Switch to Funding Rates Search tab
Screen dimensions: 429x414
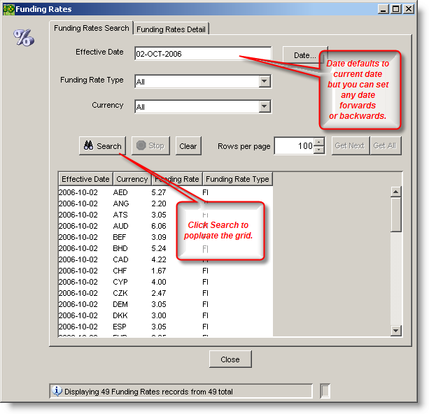tap(92, 28)
